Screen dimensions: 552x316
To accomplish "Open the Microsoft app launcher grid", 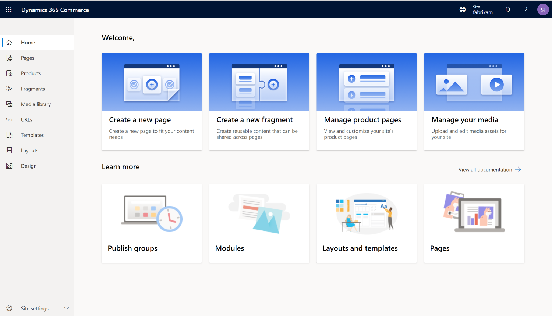I will [9, 10].
